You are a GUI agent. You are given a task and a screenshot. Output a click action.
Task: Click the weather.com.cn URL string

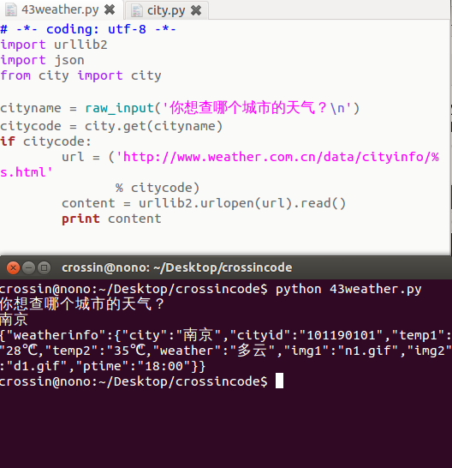click(x=277, y=157)
